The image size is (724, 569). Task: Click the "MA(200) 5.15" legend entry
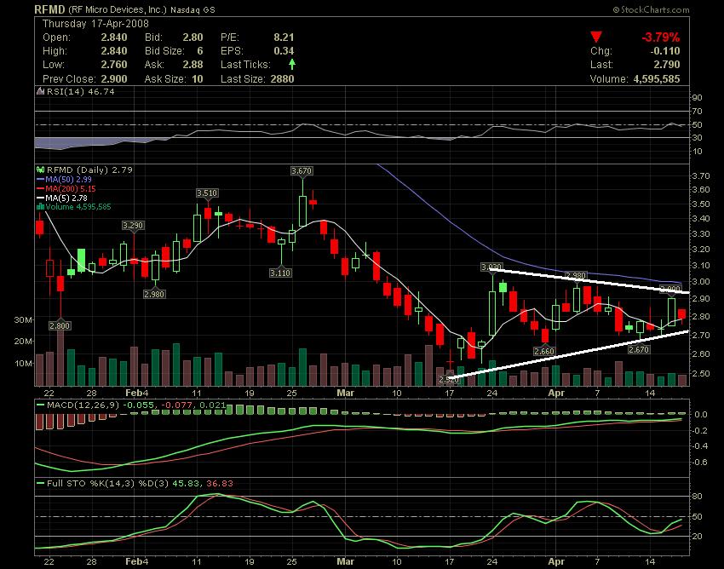71,188
